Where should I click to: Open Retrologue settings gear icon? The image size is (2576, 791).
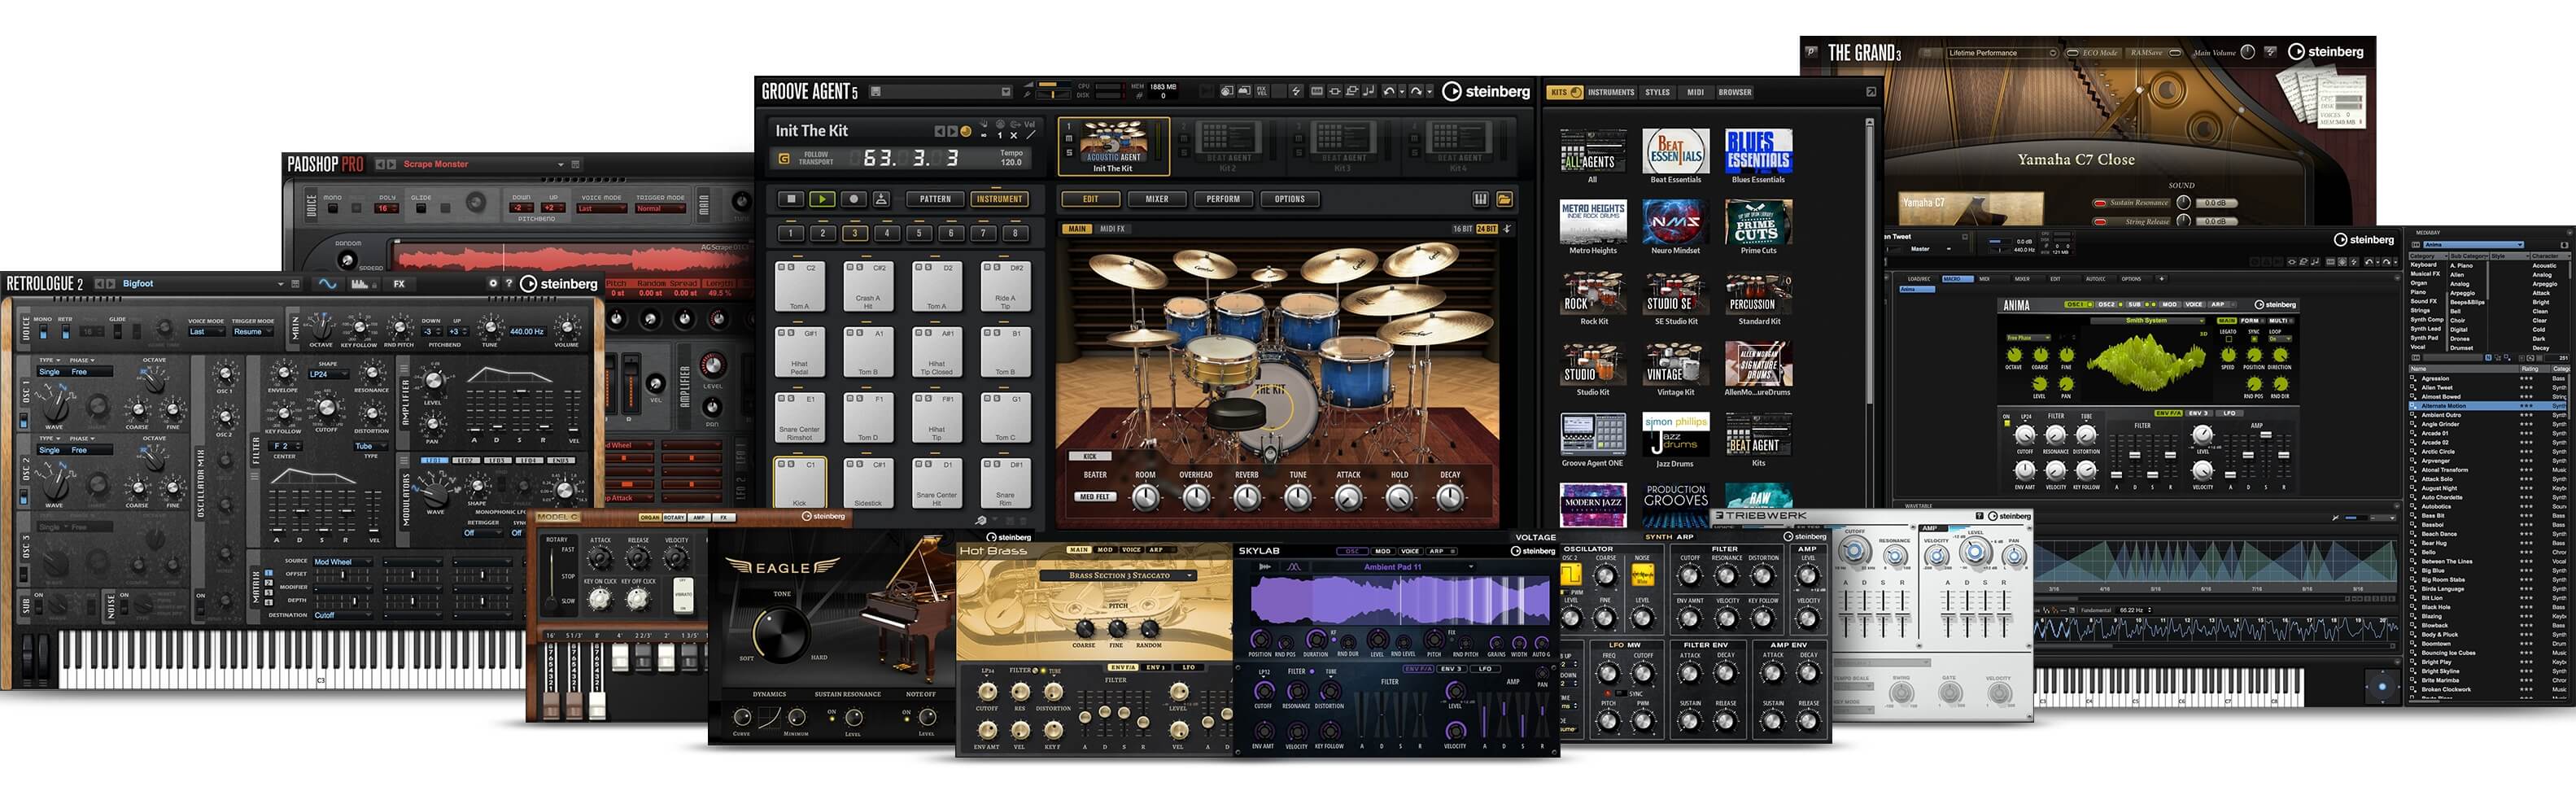pos(492,284)
